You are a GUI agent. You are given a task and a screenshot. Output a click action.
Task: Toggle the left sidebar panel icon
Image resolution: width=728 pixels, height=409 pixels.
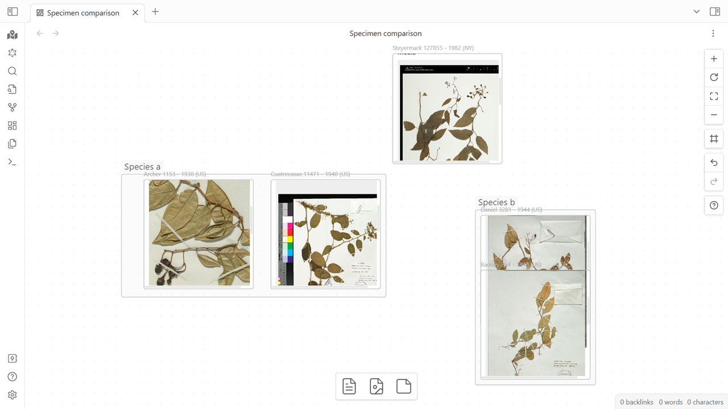pyautogui.click(x=13, y=12)
